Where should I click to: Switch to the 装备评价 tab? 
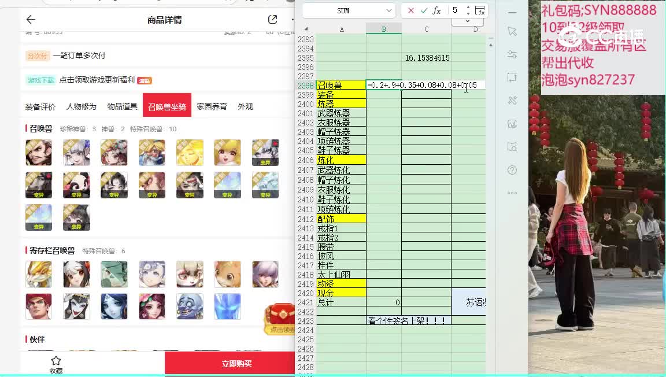40,107
